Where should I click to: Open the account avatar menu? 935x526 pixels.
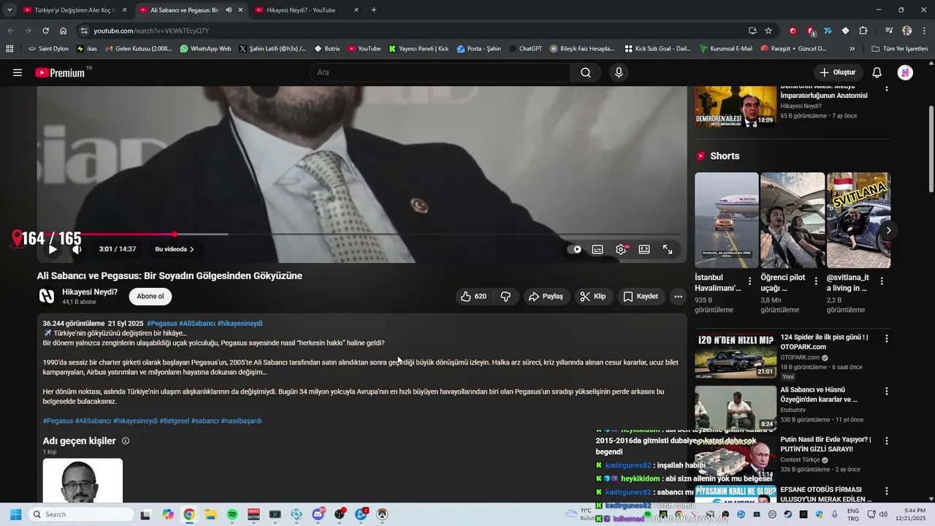[905, 72]
